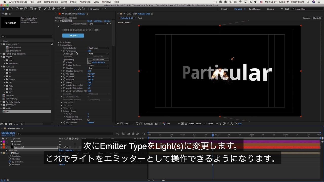This screenshot has width=324, height=182.
Task: Click the magenta label color of Camera 1
Action: (x=4, y=142)
